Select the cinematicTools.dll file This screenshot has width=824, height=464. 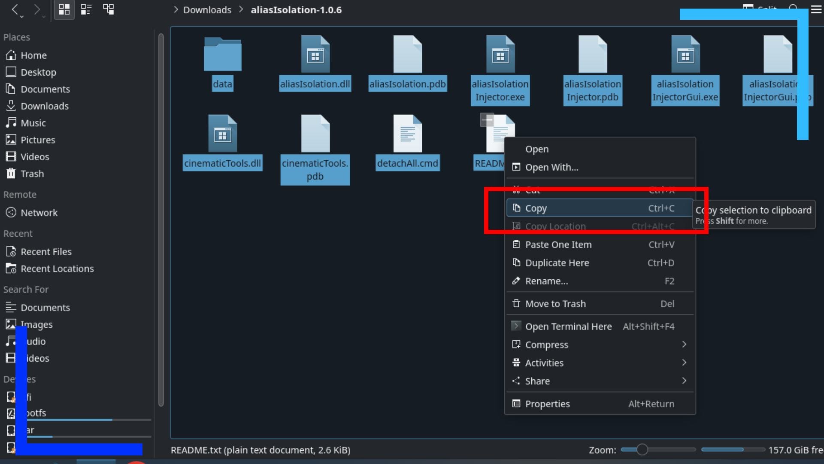tap(222, 142)
